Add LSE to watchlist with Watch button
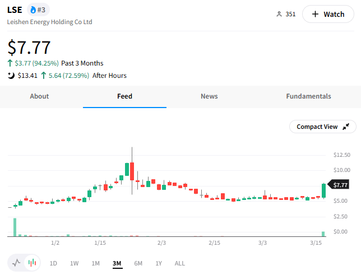 pos(328,14)
